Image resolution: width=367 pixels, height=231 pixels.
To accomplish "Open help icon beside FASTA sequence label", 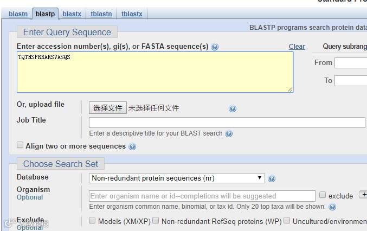I will click(215, 47).
